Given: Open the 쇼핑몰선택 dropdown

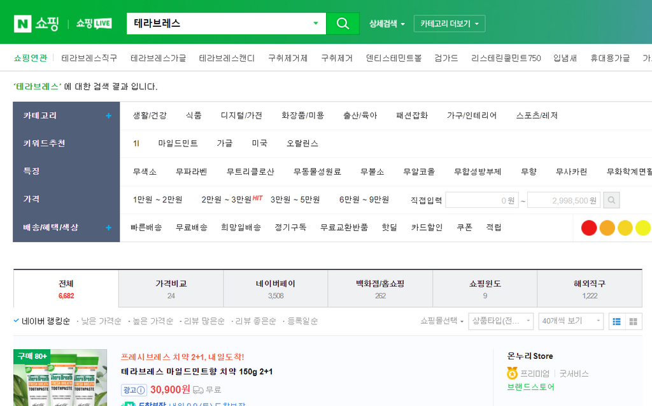Looking at the screenshot, I should tap(442, 321).
